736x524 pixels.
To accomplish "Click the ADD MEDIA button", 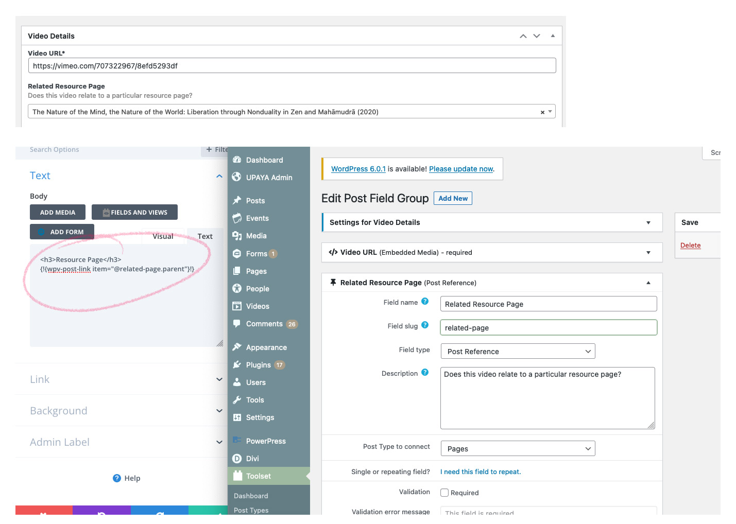I will [x=58, y=212].
